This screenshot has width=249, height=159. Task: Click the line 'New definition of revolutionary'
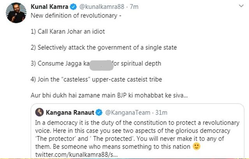pyautogui.click(x=76, y=16)
